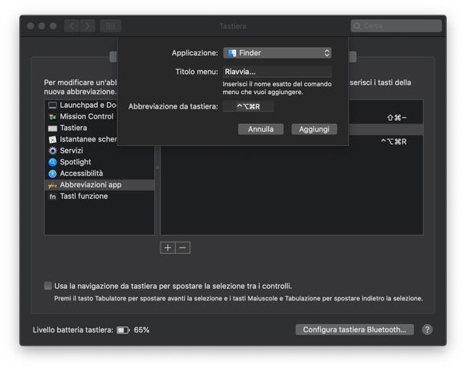This screenshot has height=370, width=466.
Task: Click the Abbreviazione da tastiera shortcut field
Action: (x=248, y=106)
